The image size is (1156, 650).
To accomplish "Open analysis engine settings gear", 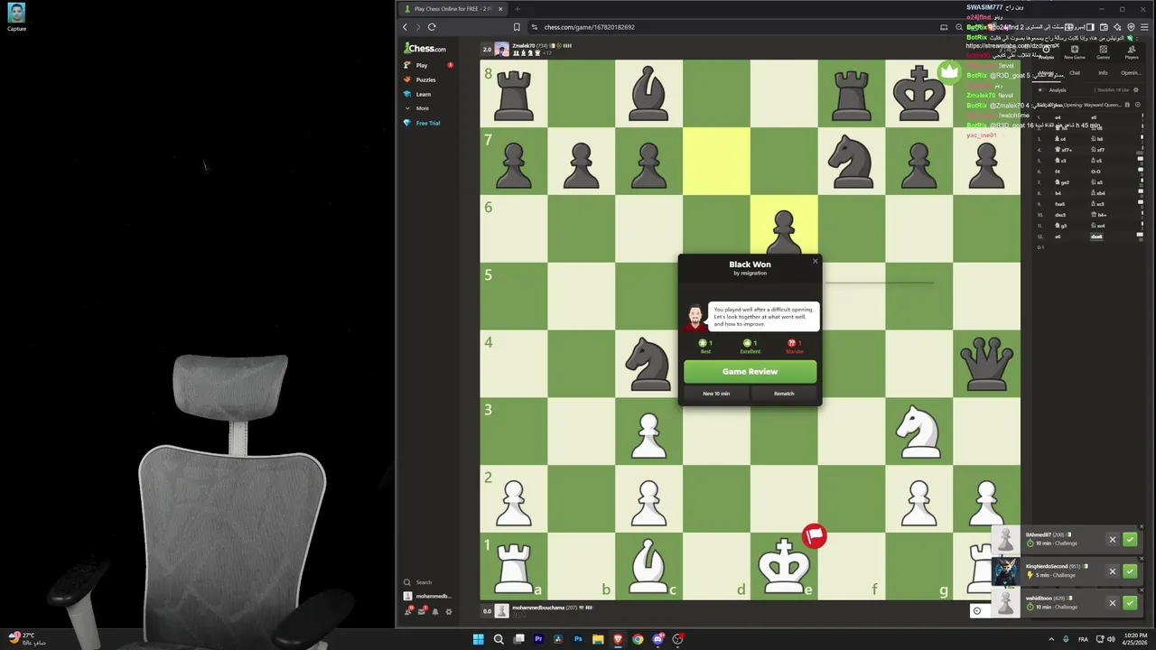I will coord(1135,90).
